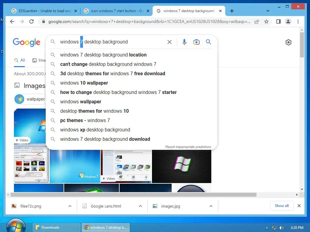The width and height of the screenshot is (310, 232).
Task: Open the Images section heading
Action: (x=34, y=86)
